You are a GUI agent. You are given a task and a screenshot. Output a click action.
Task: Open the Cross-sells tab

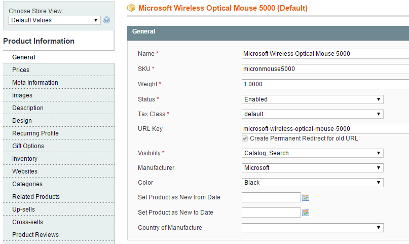[59, 222]
